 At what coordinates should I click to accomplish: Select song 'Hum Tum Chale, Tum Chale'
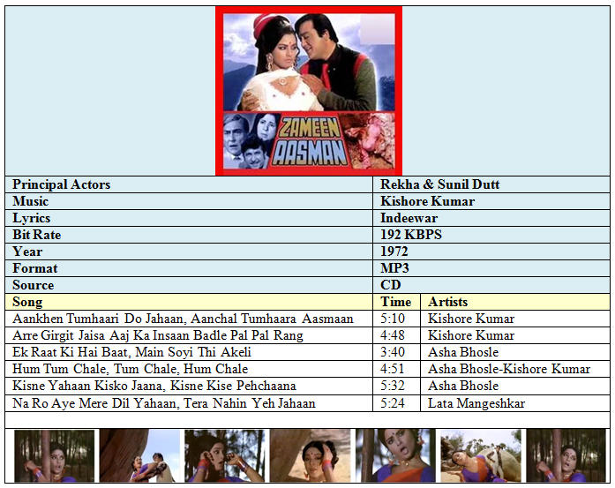[131, 369]
